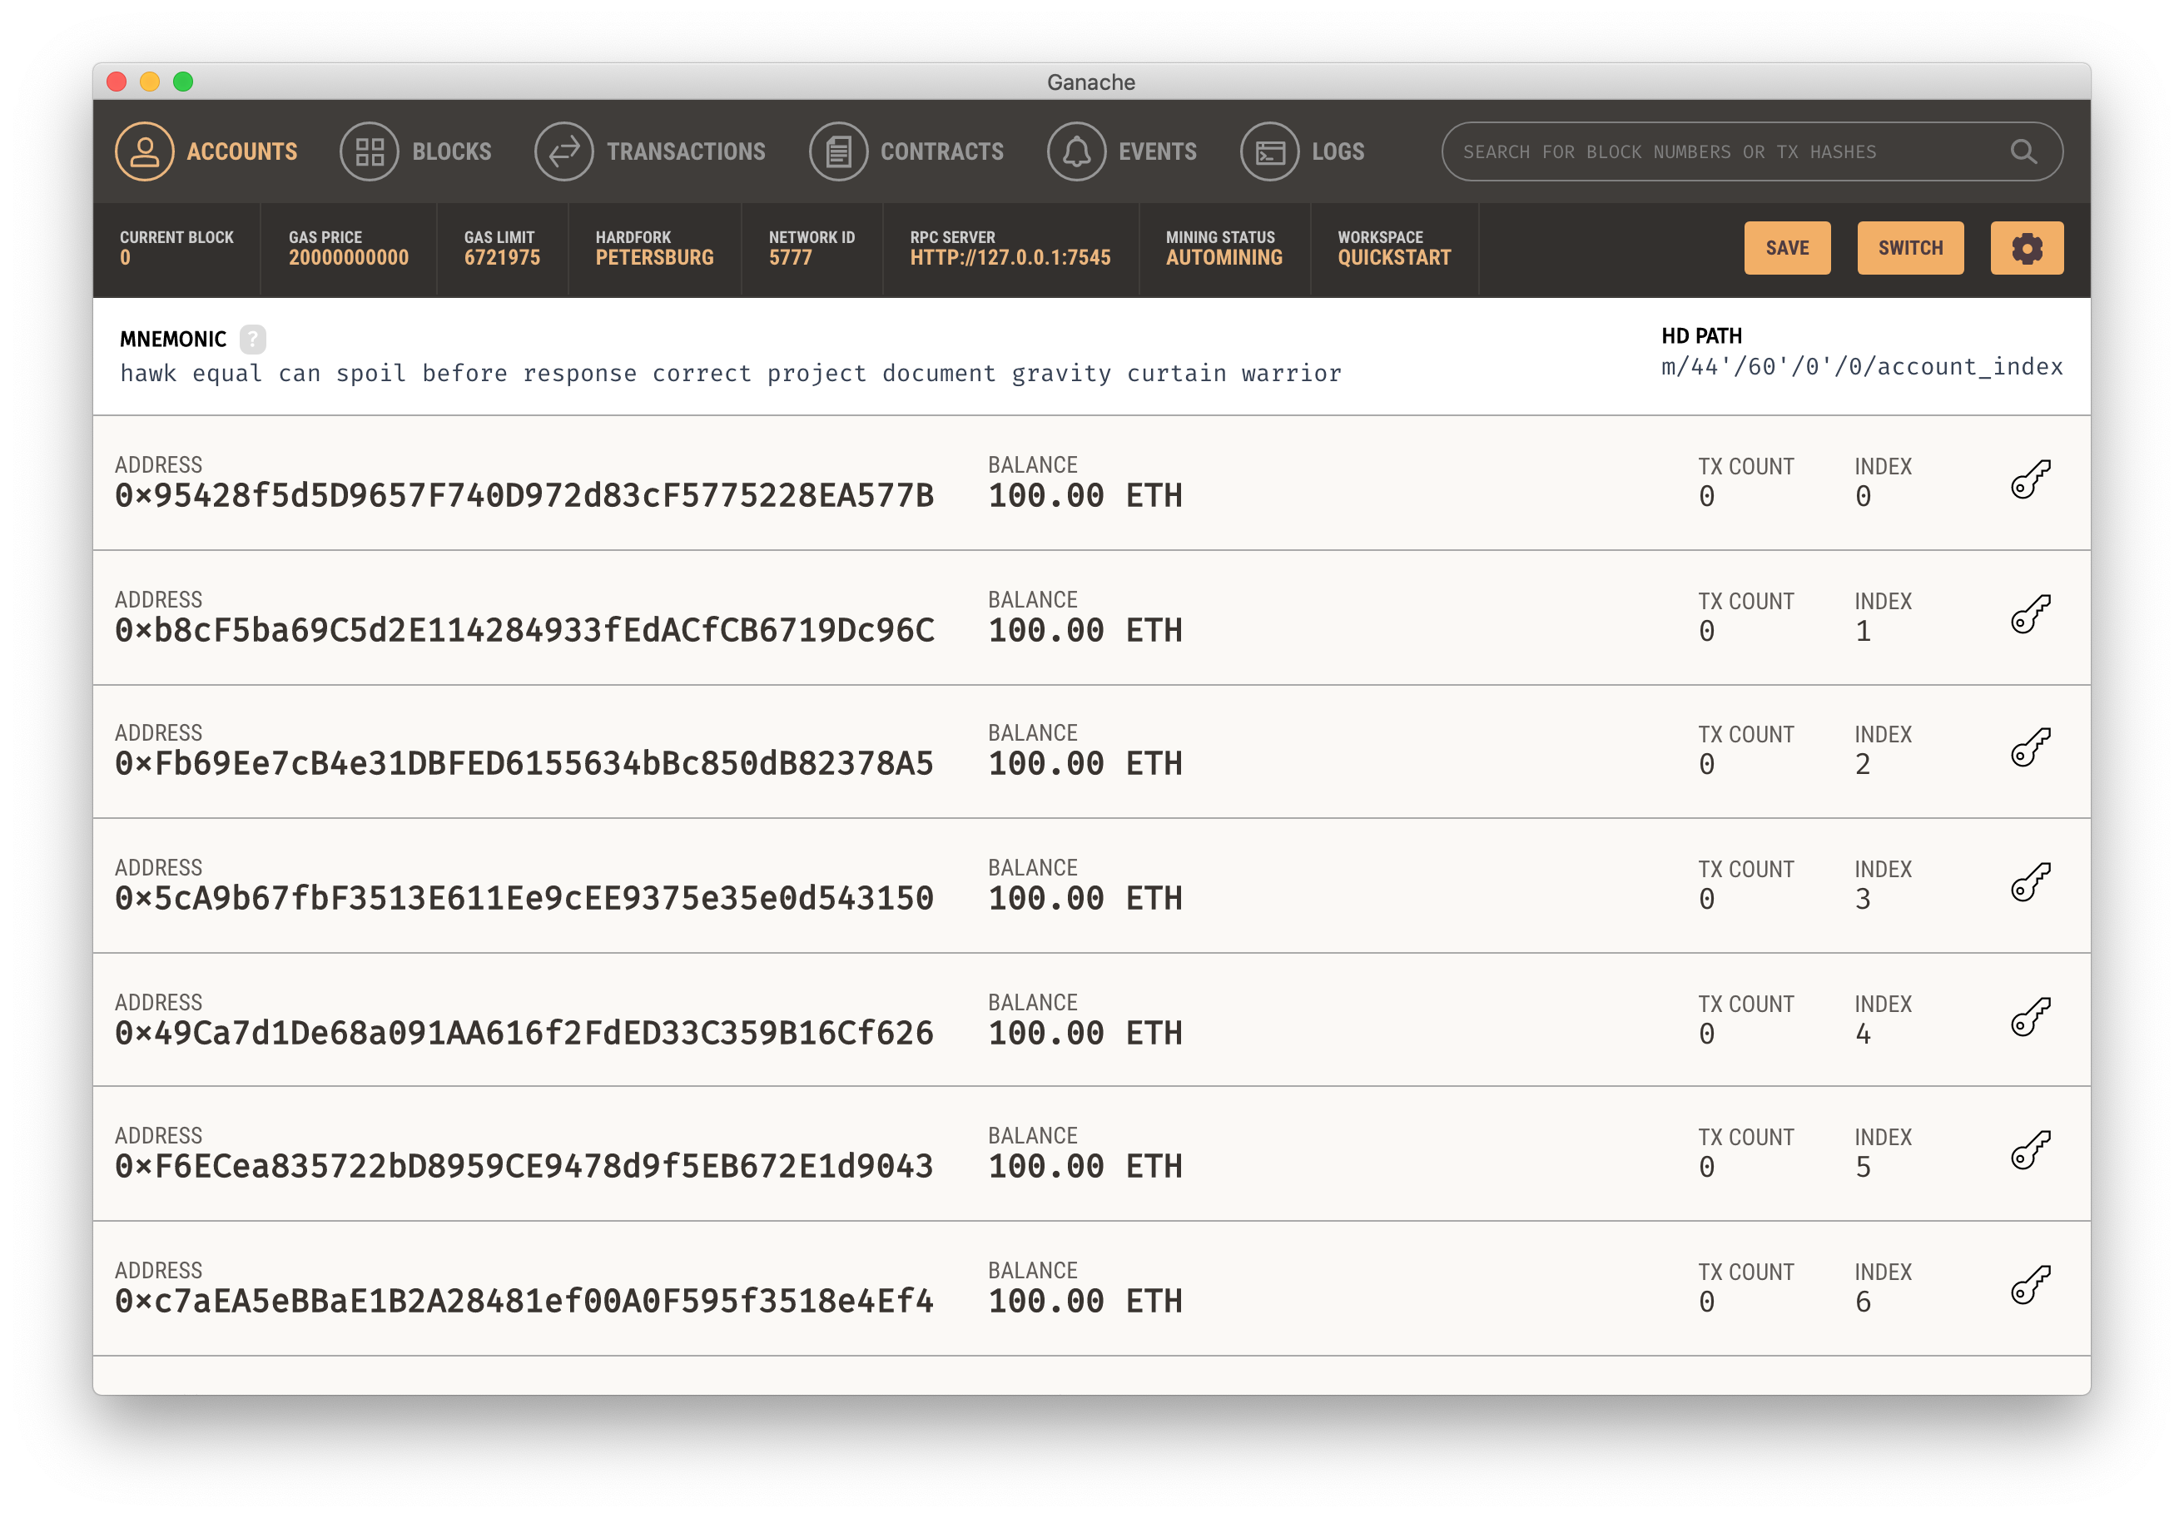Focus the block number or tx hash search field
The image size is (2184, 1518).
click(1751, 151)
